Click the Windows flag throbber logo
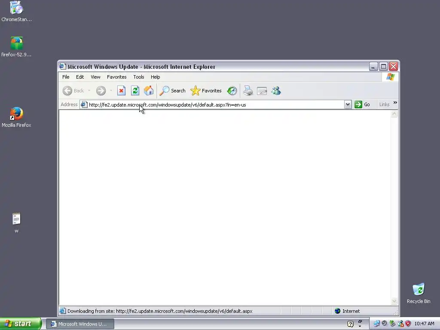 (390, 77)
